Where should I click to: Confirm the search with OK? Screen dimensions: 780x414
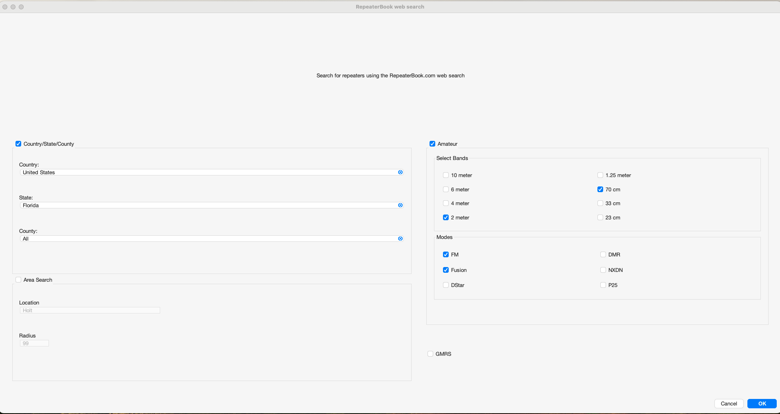(x=762, y=403)
